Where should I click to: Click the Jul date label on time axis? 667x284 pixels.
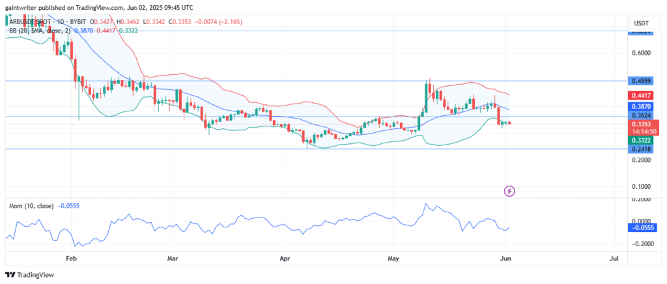pyautogui.click(x=614, y=258)
